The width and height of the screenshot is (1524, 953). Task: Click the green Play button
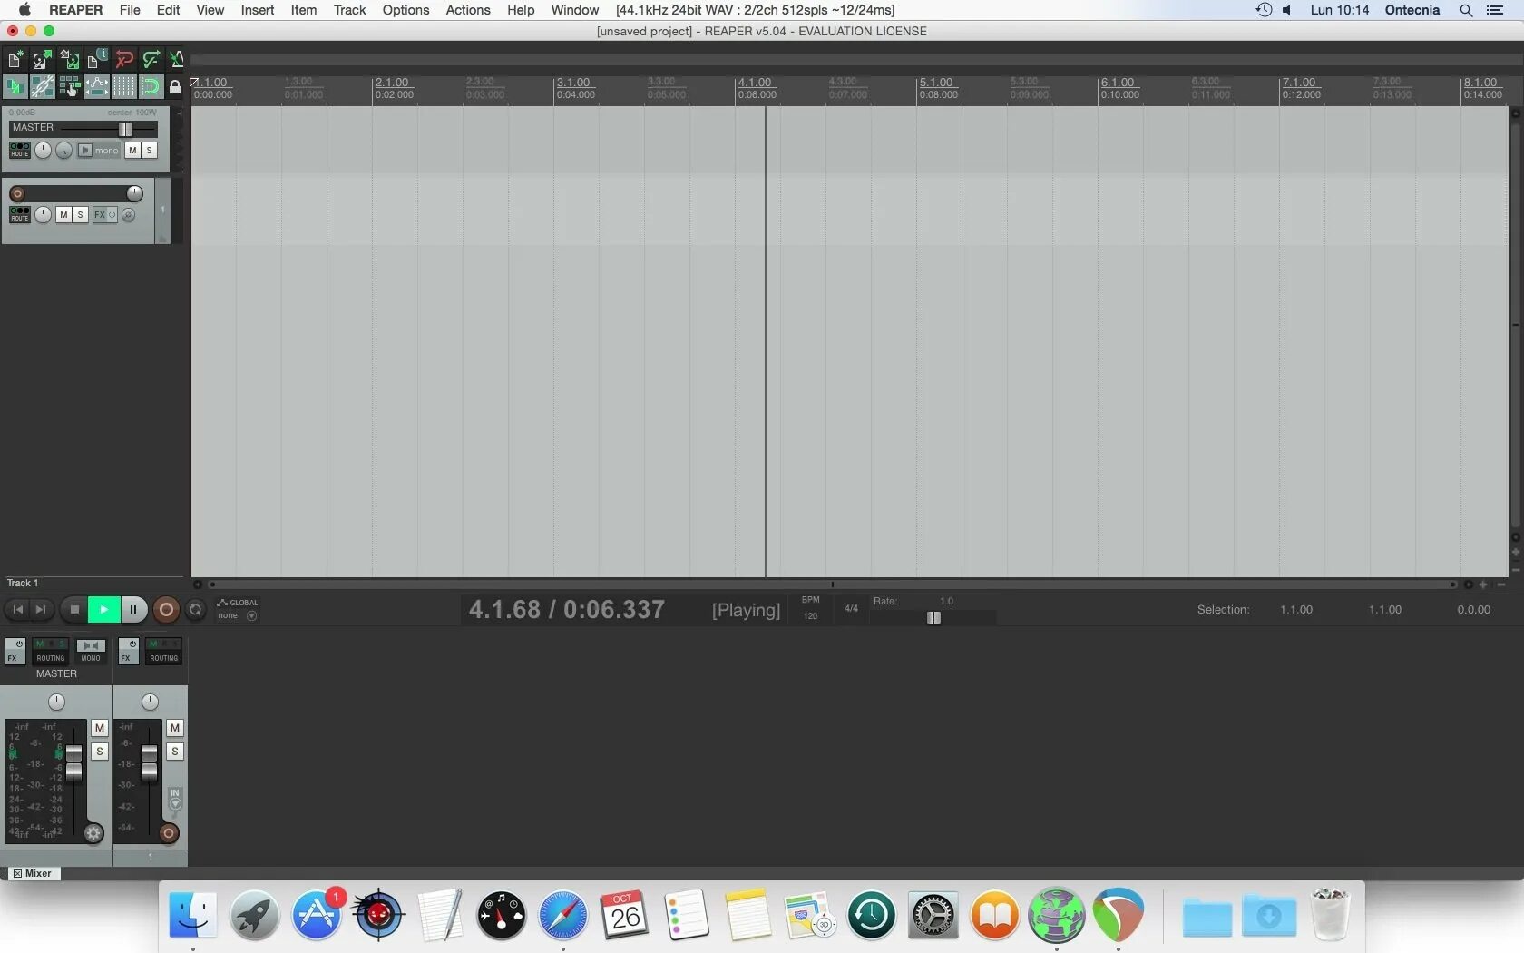coord(103,610)
